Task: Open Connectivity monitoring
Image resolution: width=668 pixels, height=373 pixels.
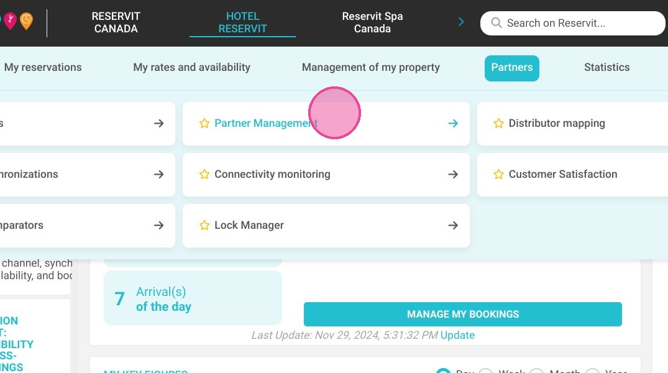Action: (272, 174)
